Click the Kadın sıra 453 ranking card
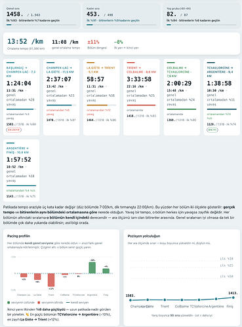This screenshot has width=242, height=327. coord(121,16)
